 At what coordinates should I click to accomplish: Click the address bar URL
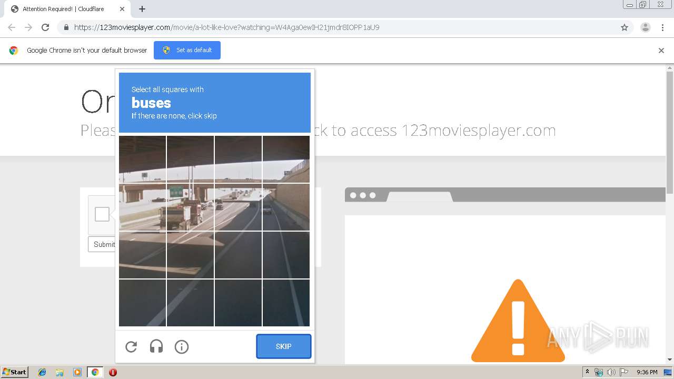pos(226,27)
